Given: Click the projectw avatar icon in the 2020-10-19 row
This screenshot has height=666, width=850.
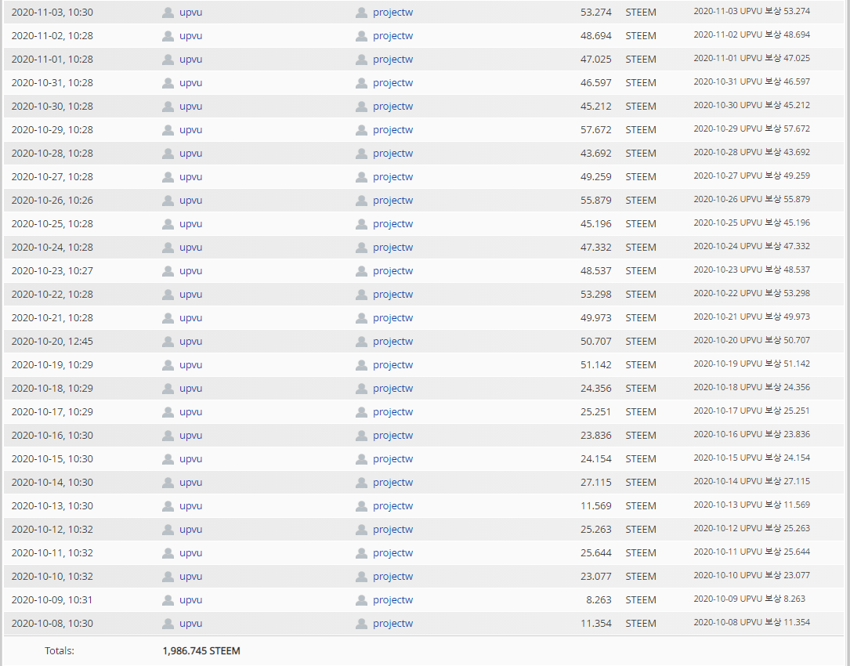Looking at the screenshot, I should tap(362, 365).
